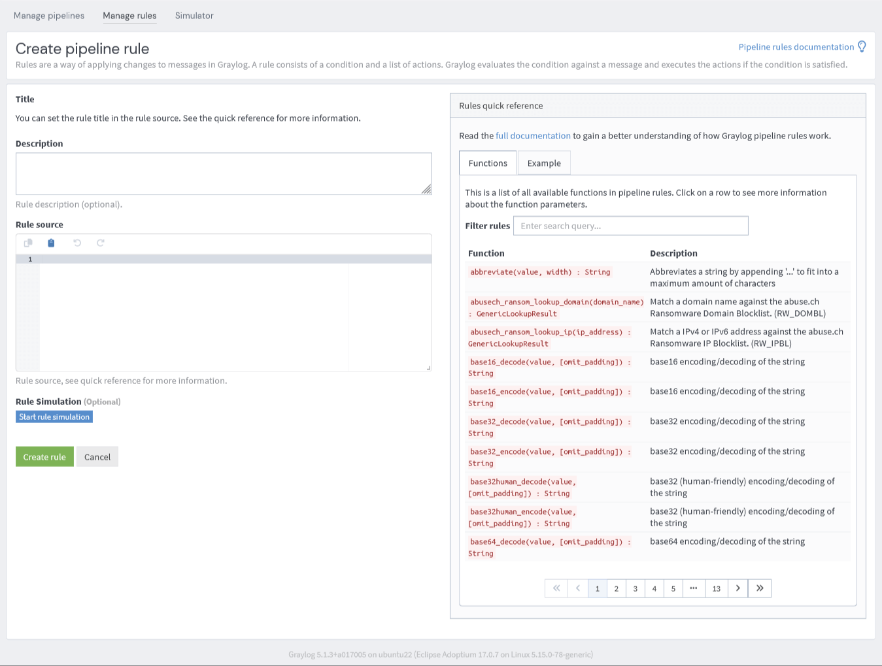
Task: Click the redo icon in rule source toolbar
Action: pyautogui.click(x=101, y=243)
